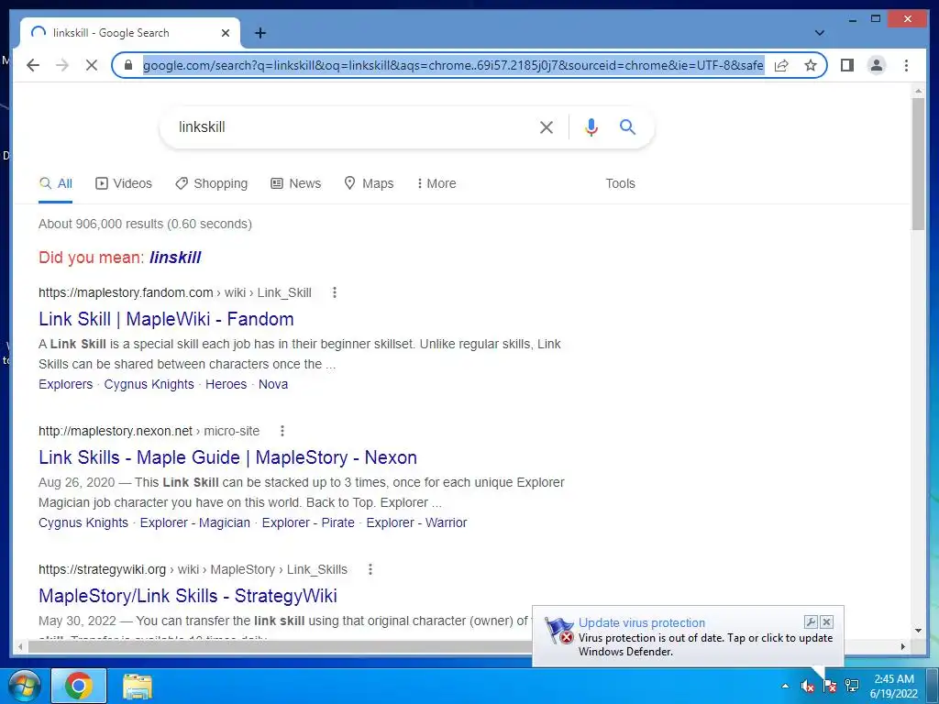Open Link Skills Maple Guide Nexon result
This screenshot has width=939, height=704.
tap(227, 457)
